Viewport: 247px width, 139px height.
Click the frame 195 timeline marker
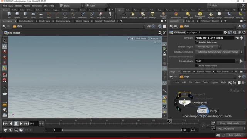click(x=169, y=121)
